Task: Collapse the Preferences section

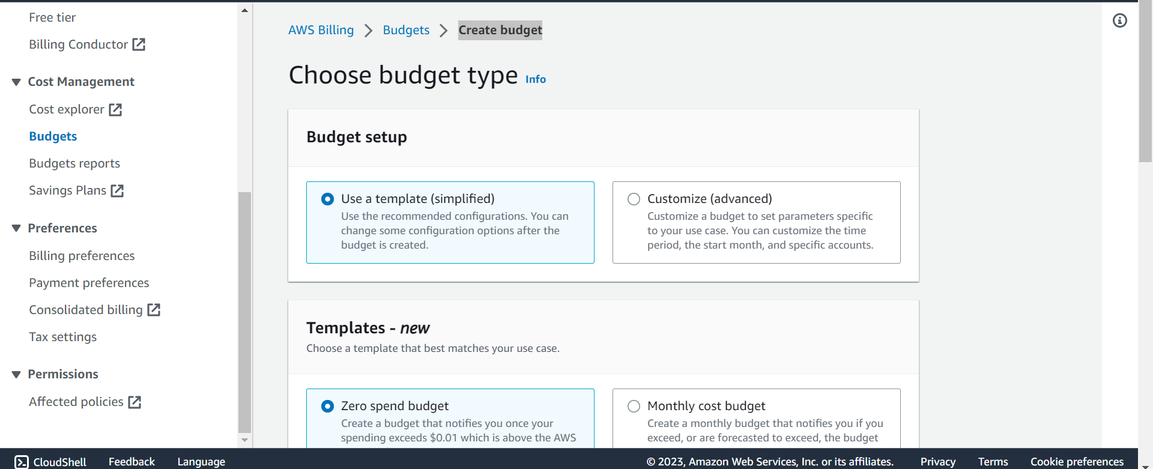Action: [x=16, y=229]
